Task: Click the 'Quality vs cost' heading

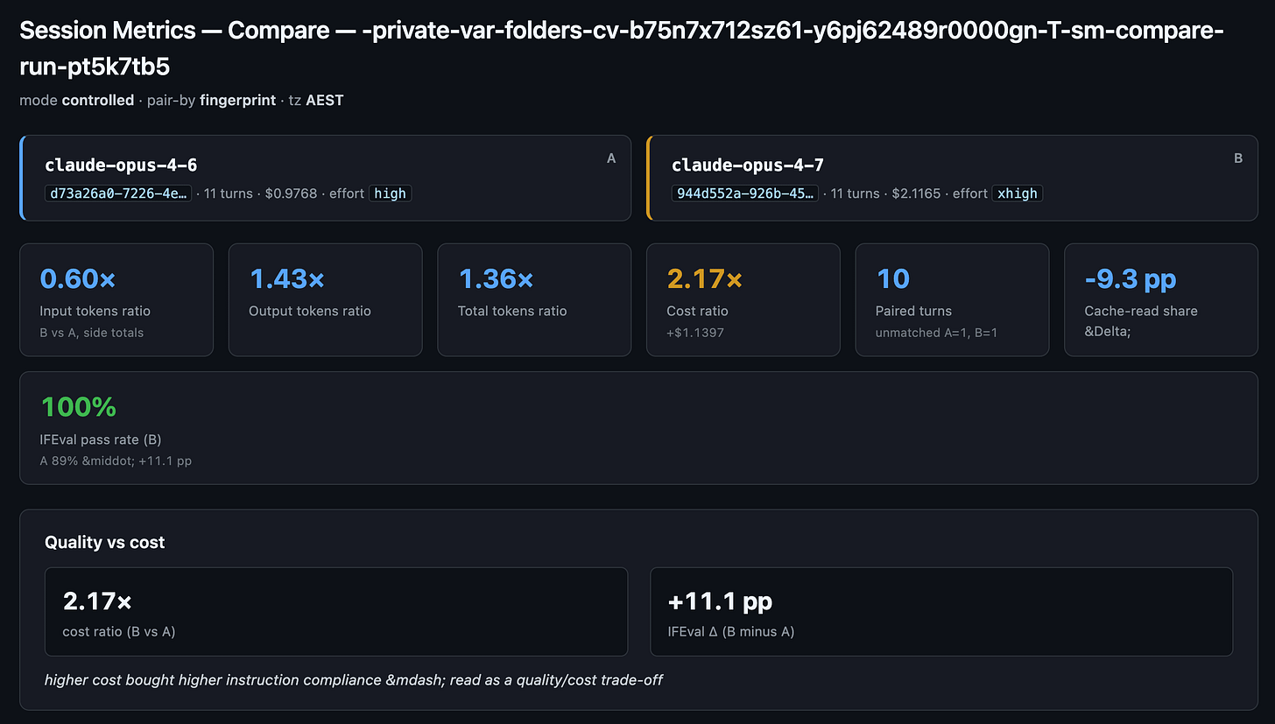Action: 105,543
